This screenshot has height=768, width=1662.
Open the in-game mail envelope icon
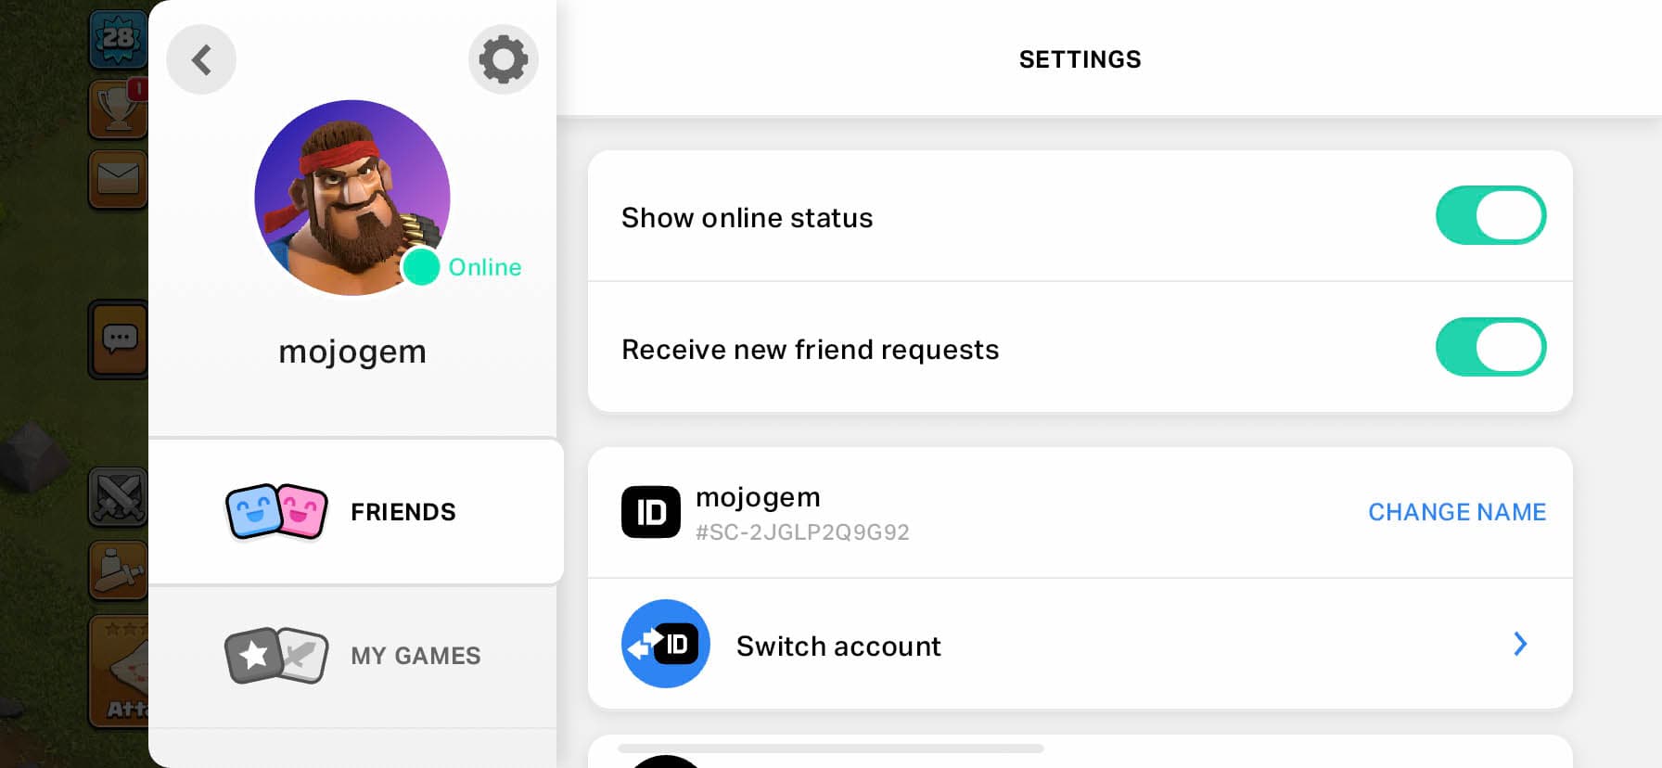[118, 179]
